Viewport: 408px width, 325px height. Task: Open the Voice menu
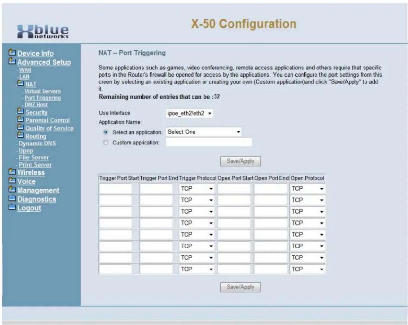click(x=26, y=181)
